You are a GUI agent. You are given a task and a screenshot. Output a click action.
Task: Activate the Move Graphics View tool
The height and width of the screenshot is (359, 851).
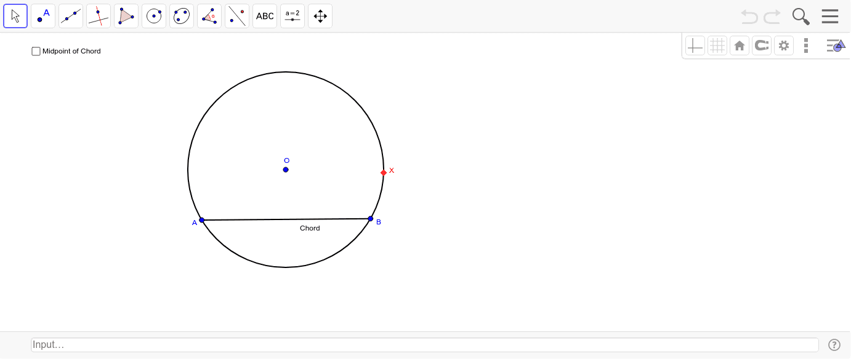coord(320,16)
